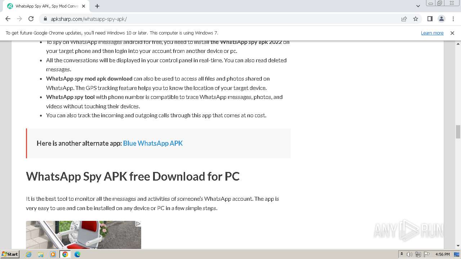Click bullet about conversations in control panel

166,65
